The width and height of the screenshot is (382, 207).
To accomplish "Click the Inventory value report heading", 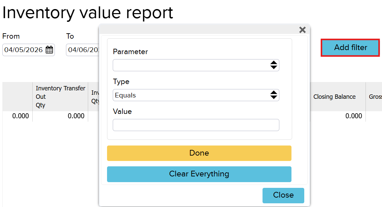I will point(88,13).
